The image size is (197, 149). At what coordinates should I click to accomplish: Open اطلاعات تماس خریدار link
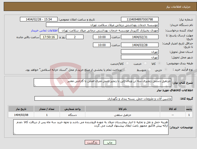pyautogui.click(x=44, y=30)
